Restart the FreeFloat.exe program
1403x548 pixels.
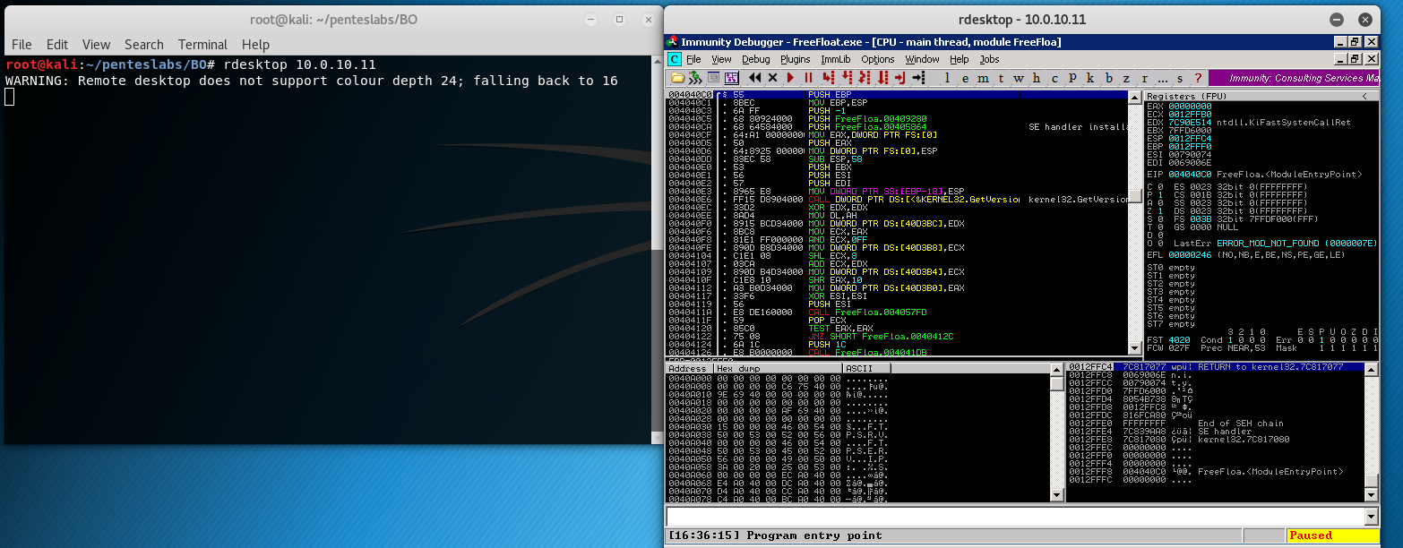click(x=753, y=78)
